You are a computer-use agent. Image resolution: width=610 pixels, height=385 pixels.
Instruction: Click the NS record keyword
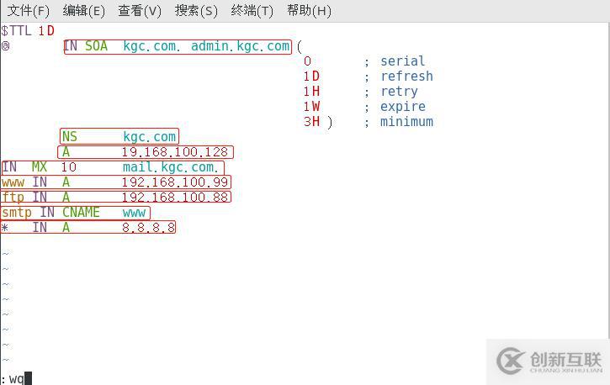[70, 137]
